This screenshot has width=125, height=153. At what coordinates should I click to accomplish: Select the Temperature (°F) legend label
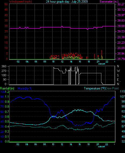(95, 88)
